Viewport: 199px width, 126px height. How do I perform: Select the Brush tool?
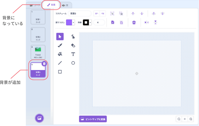point(60,45)
